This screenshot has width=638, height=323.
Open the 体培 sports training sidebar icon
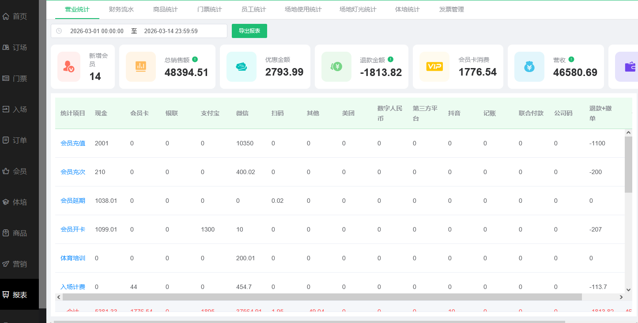(5, 202)
